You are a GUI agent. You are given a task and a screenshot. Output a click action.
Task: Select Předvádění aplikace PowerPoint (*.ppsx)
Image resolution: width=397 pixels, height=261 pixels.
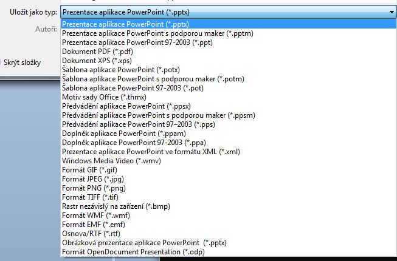click(x=229, y=106)
